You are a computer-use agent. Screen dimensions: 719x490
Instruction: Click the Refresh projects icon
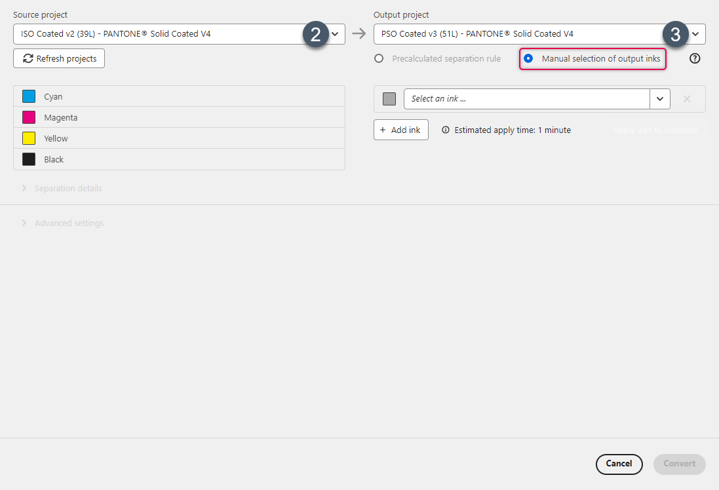[x=27, y=58]
